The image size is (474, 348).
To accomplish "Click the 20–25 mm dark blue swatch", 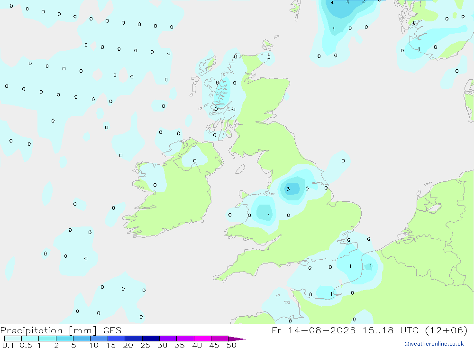I will point(133,339).
